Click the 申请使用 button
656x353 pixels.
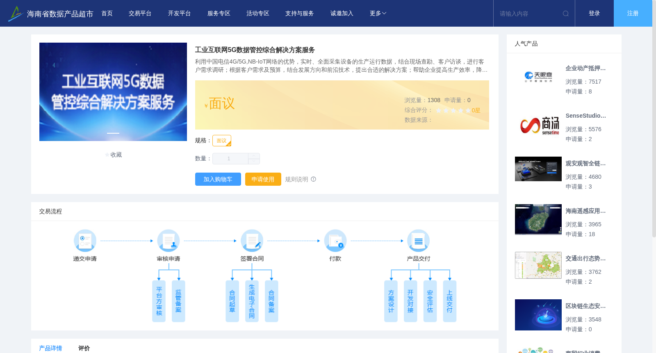click(263, 179)
